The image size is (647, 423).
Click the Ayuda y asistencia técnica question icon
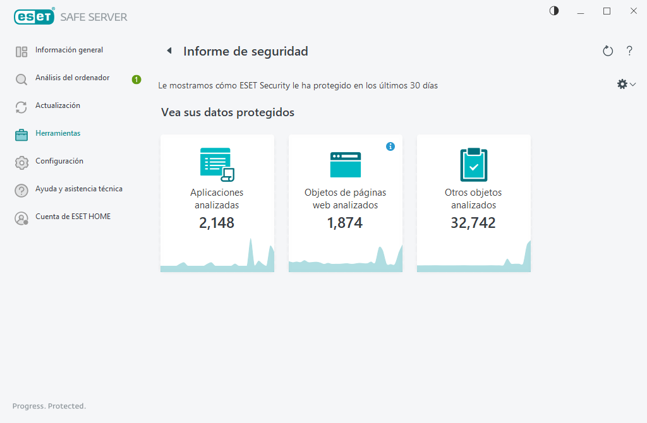[x=21, y=189]
